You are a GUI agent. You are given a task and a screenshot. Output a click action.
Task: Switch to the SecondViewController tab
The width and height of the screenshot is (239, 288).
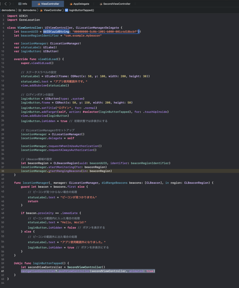pyautogui.click(x=116, y=4)
